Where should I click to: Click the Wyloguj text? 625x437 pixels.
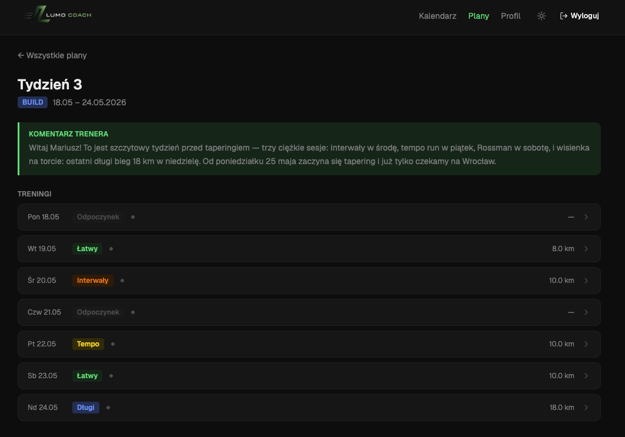tap(585, 16)
